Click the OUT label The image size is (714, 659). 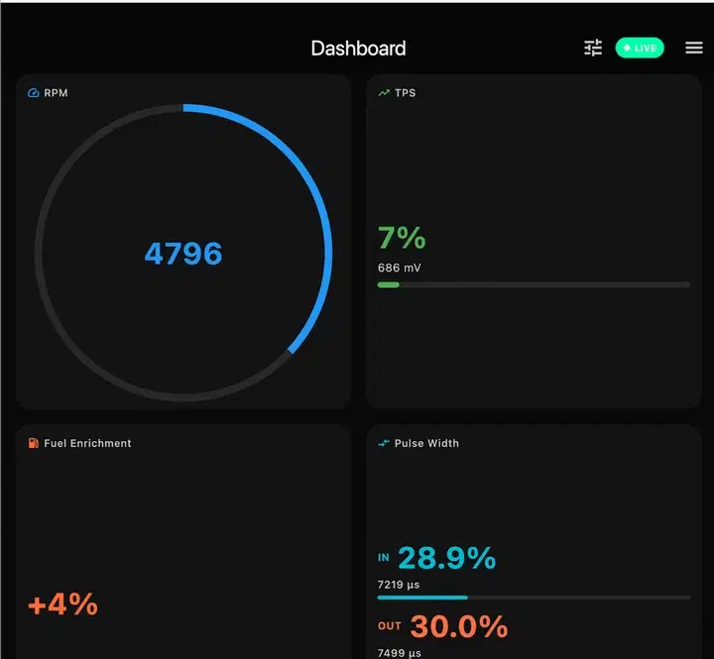point(390,626)
